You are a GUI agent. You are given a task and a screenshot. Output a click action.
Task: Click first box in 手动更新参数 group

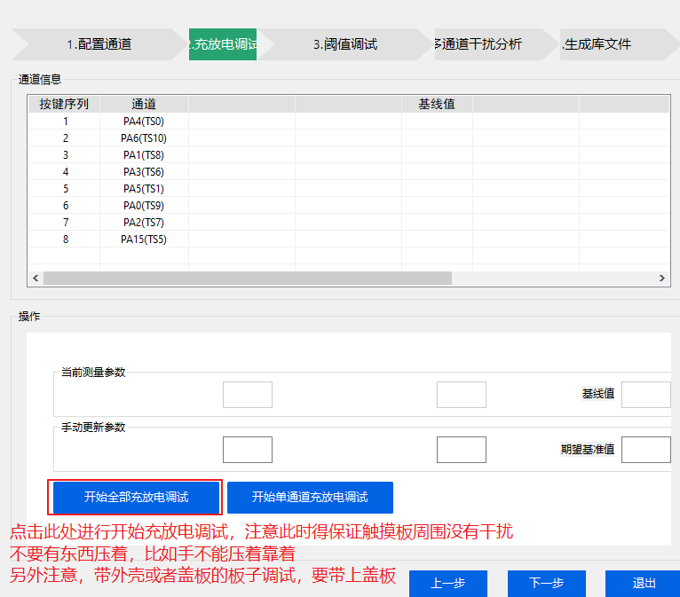tap(248, 450)
